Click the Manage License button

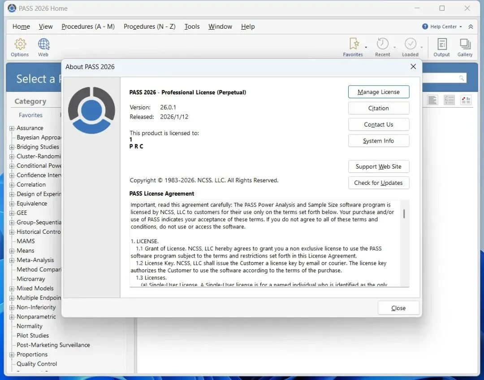(378, 92)
